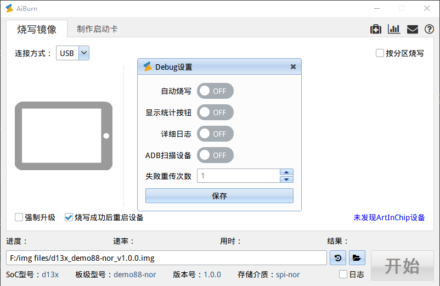Open the help question mark icon
This screenshot has width=440, height=286.
(429, 29)
